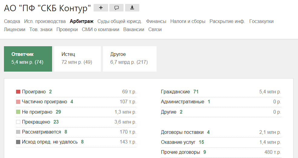Select the pink Частично проиграно square
Screen dimensions: 298x158
(x=18, y=102)
